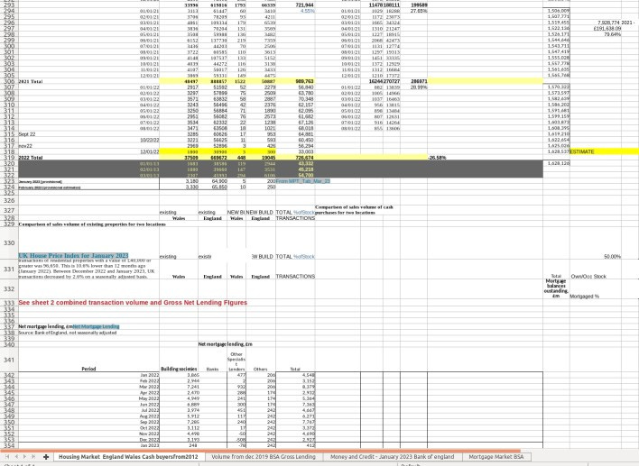The height and width of the screenshot is (466, 639).
Task: Click the horizontal scrollbar above sheet tabs
Action: [261, 451]
